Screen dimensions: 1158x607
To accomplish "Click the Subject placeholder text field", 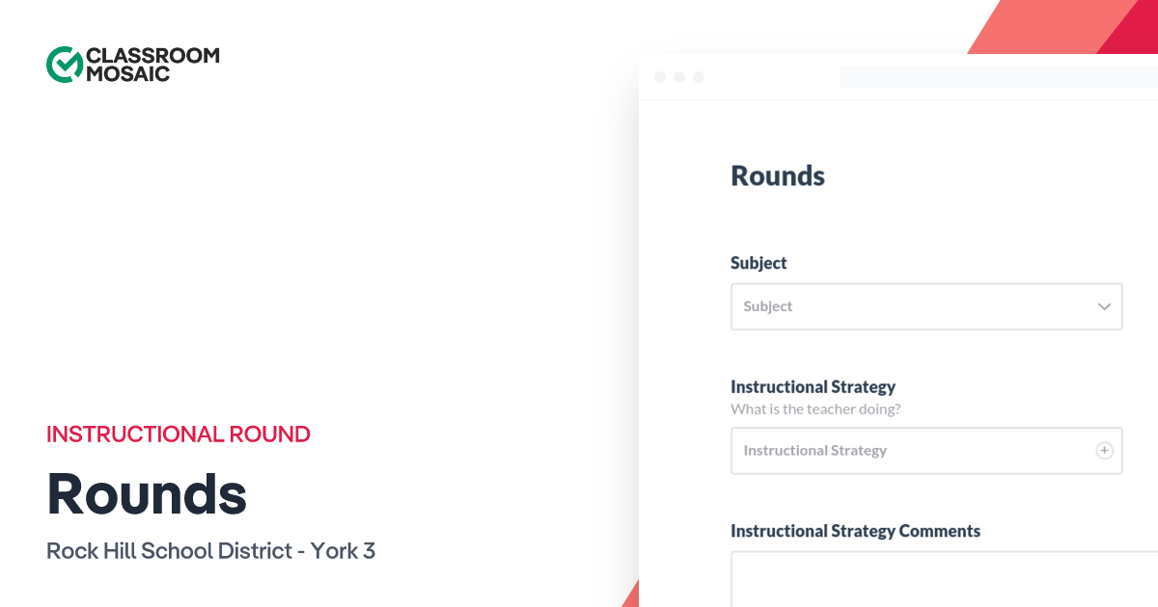I will (868, 305).
